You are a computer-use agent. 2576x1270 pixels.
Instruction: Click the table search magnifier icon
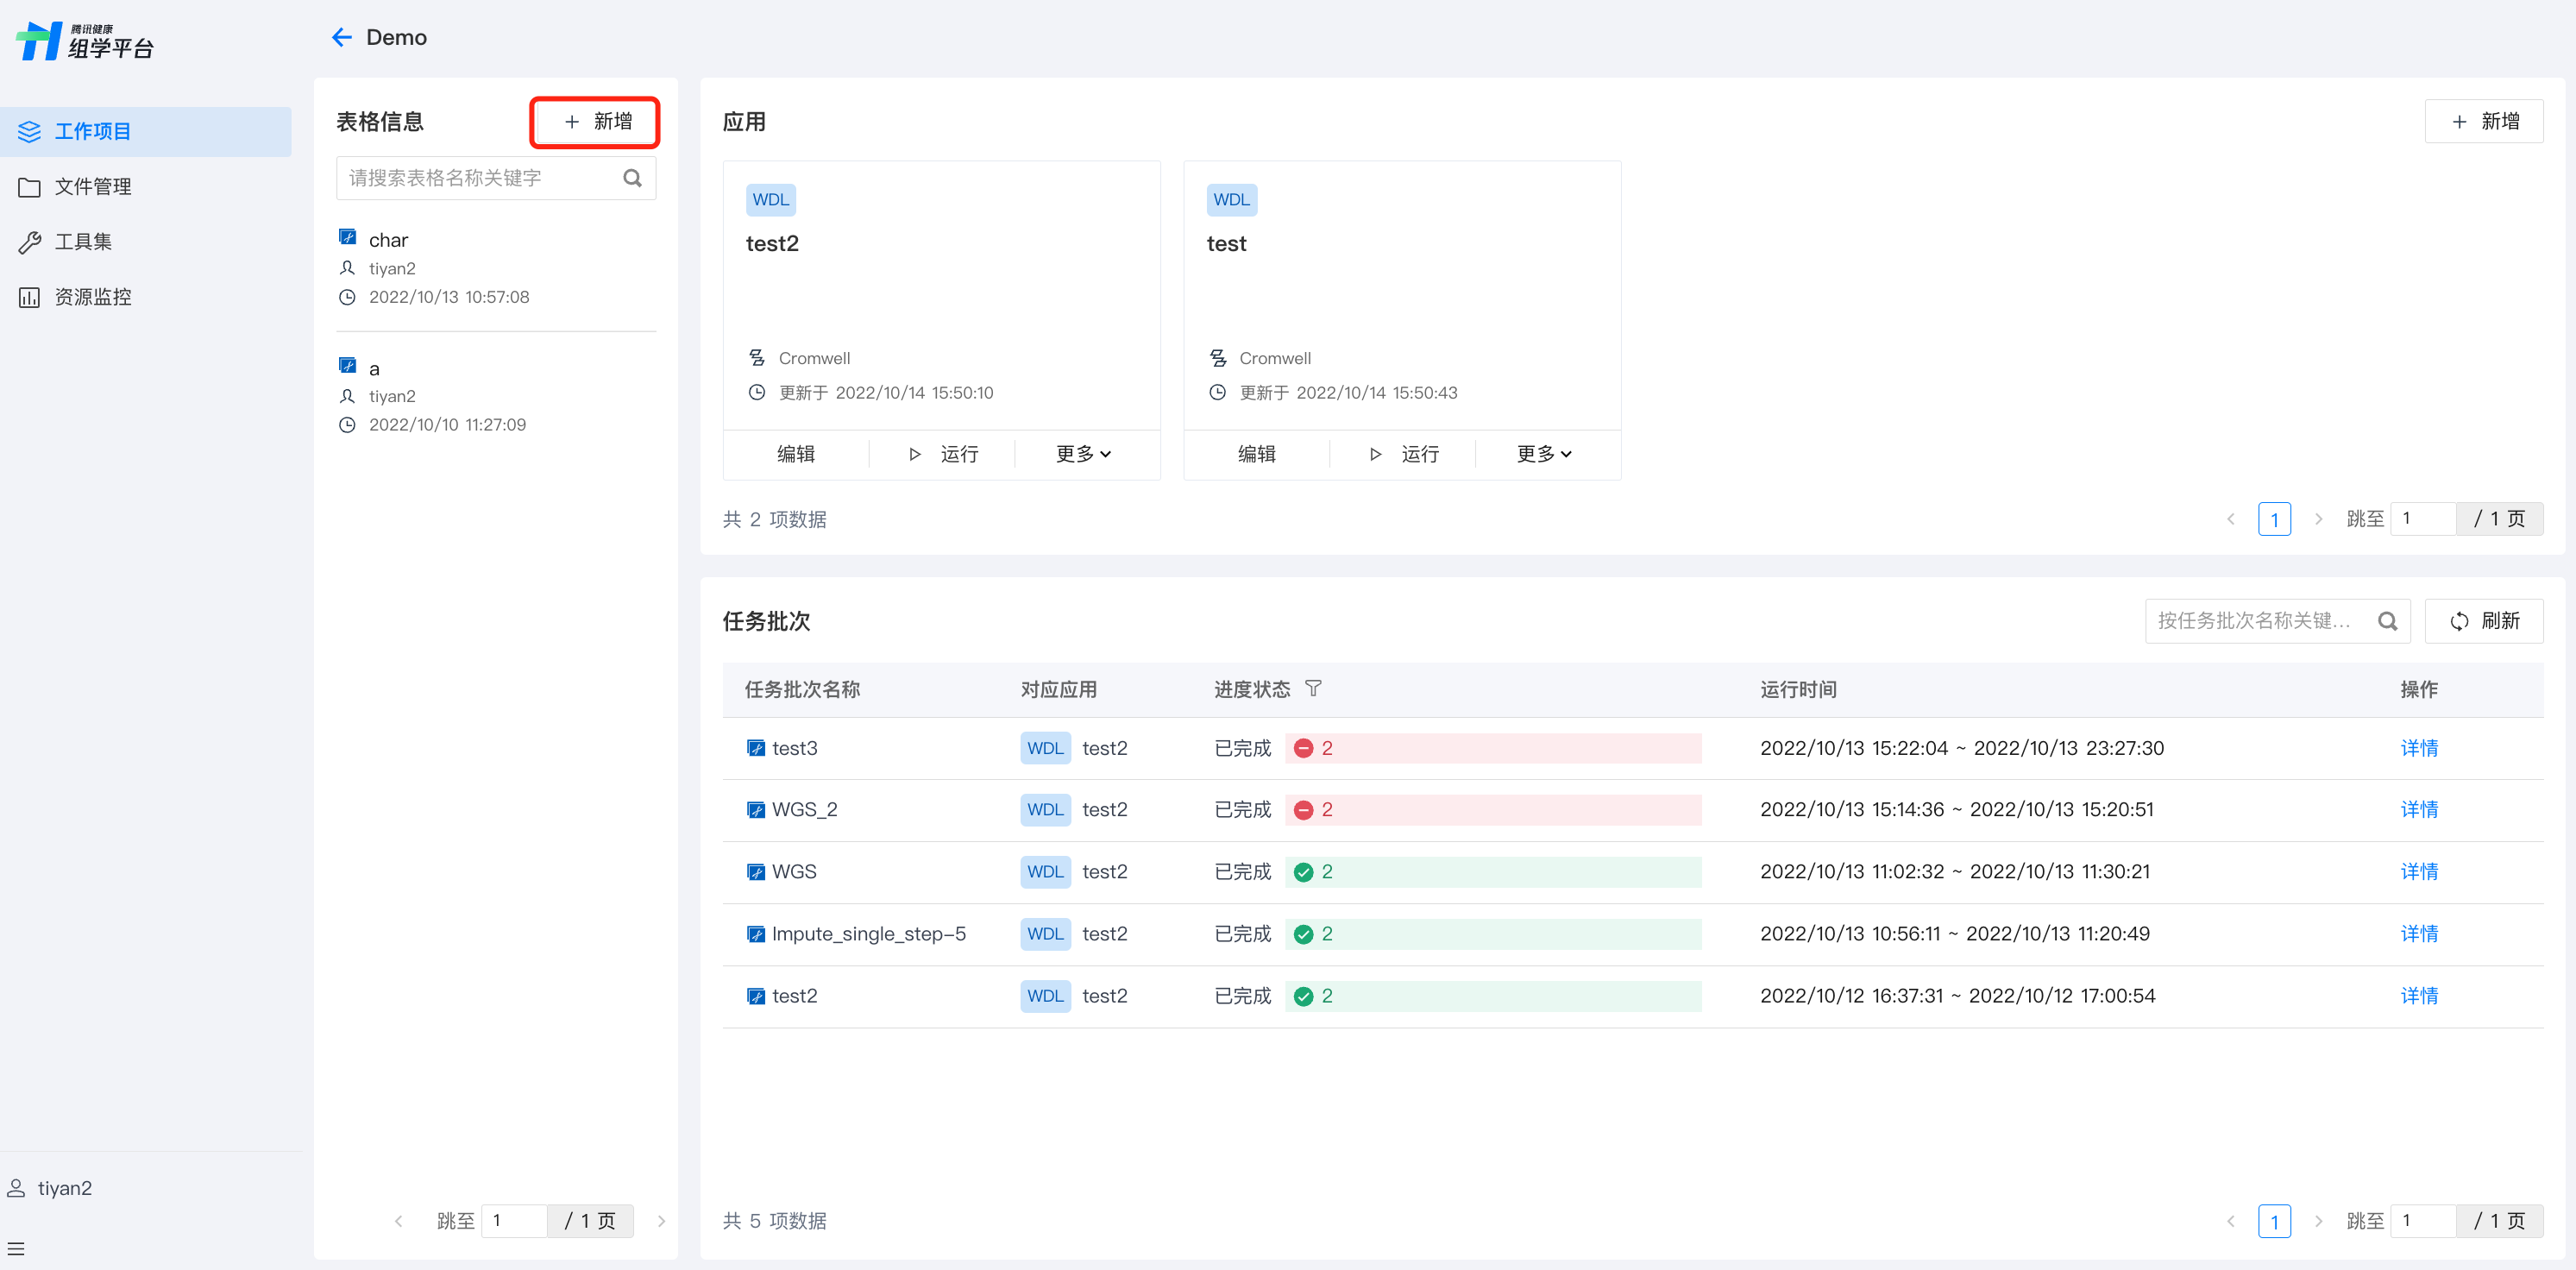632,178
